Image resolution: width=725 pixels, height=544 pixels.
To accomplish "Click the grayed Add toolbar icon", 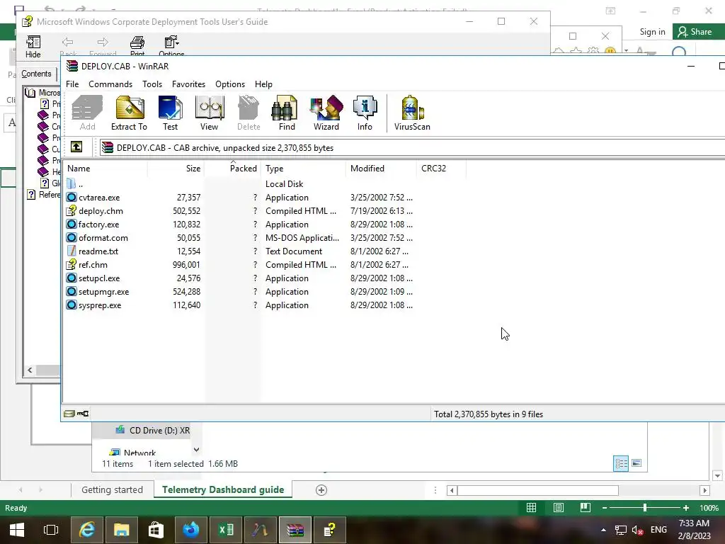I will [87, 113].
